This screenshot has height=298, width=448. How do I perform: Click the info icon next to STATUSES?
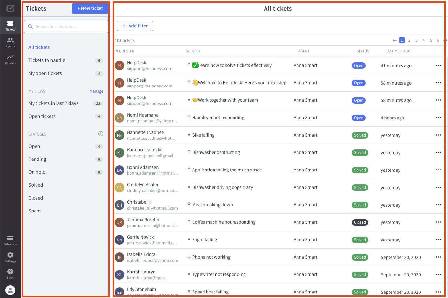(x=100, y=134)
